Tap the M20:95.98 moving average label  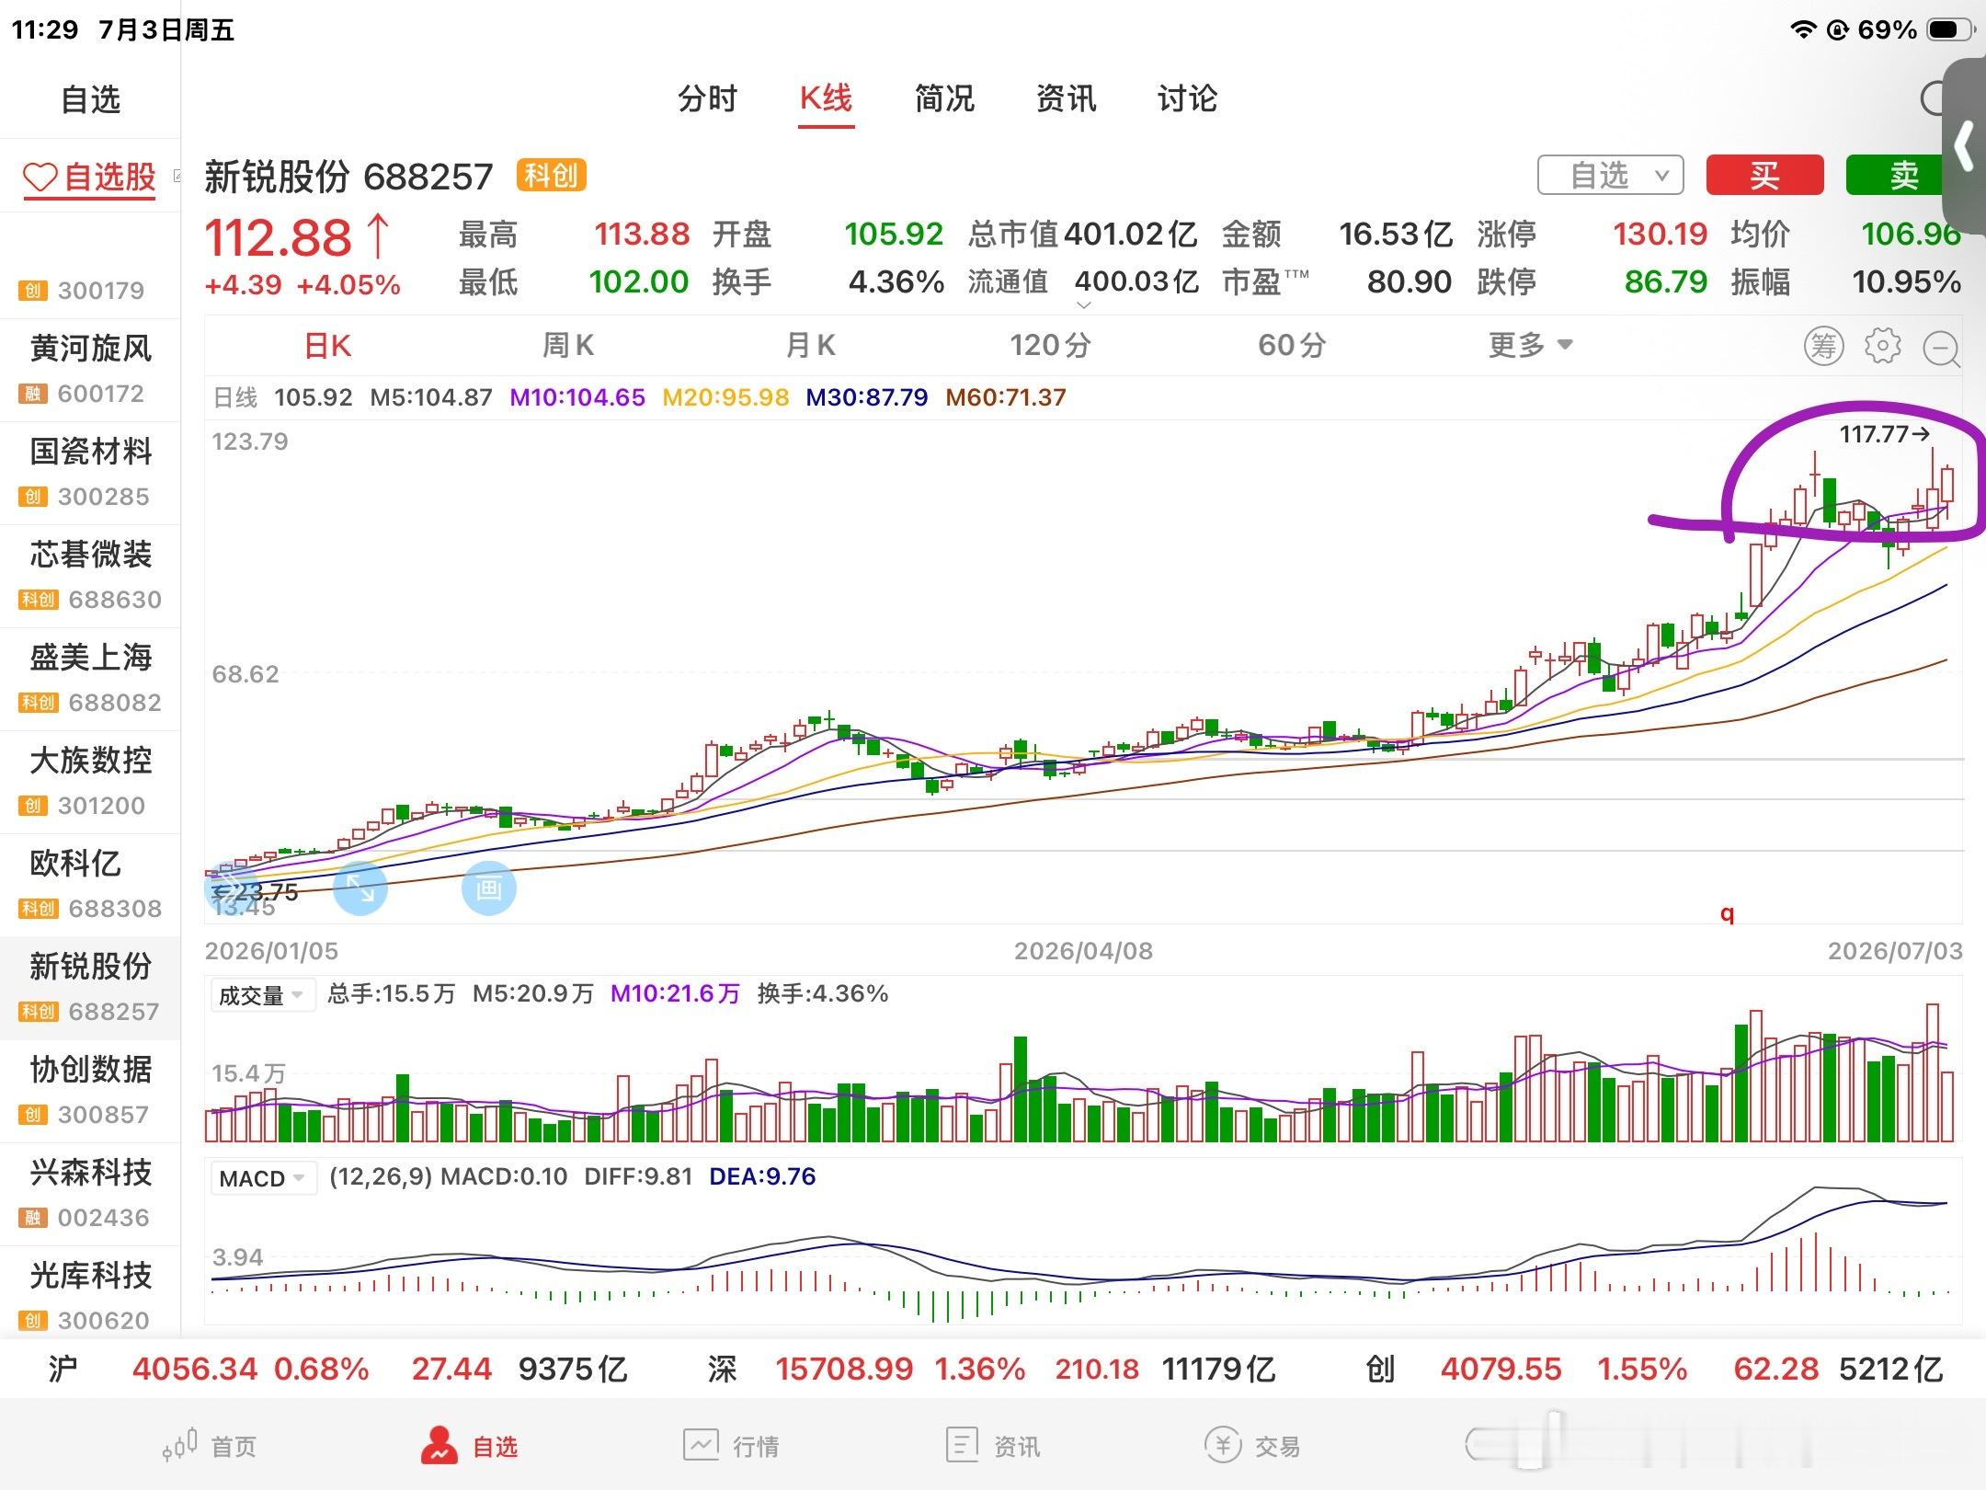coord(725,397)
